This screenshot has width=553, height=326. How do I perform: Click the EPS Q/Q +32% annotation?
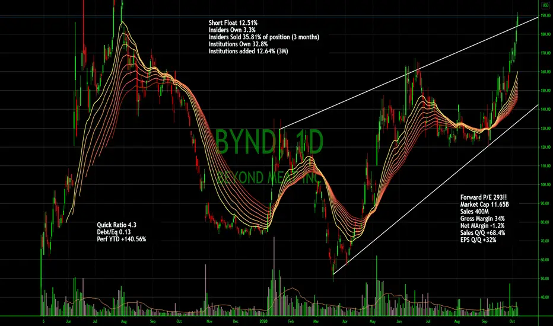(x=478, y=239)
